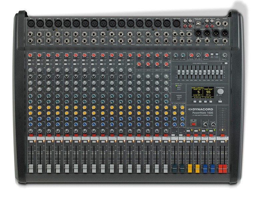Click the MON 2 feedback filter frequency knob
This screenshot has height=200, width=258.
tap(213, 124)
